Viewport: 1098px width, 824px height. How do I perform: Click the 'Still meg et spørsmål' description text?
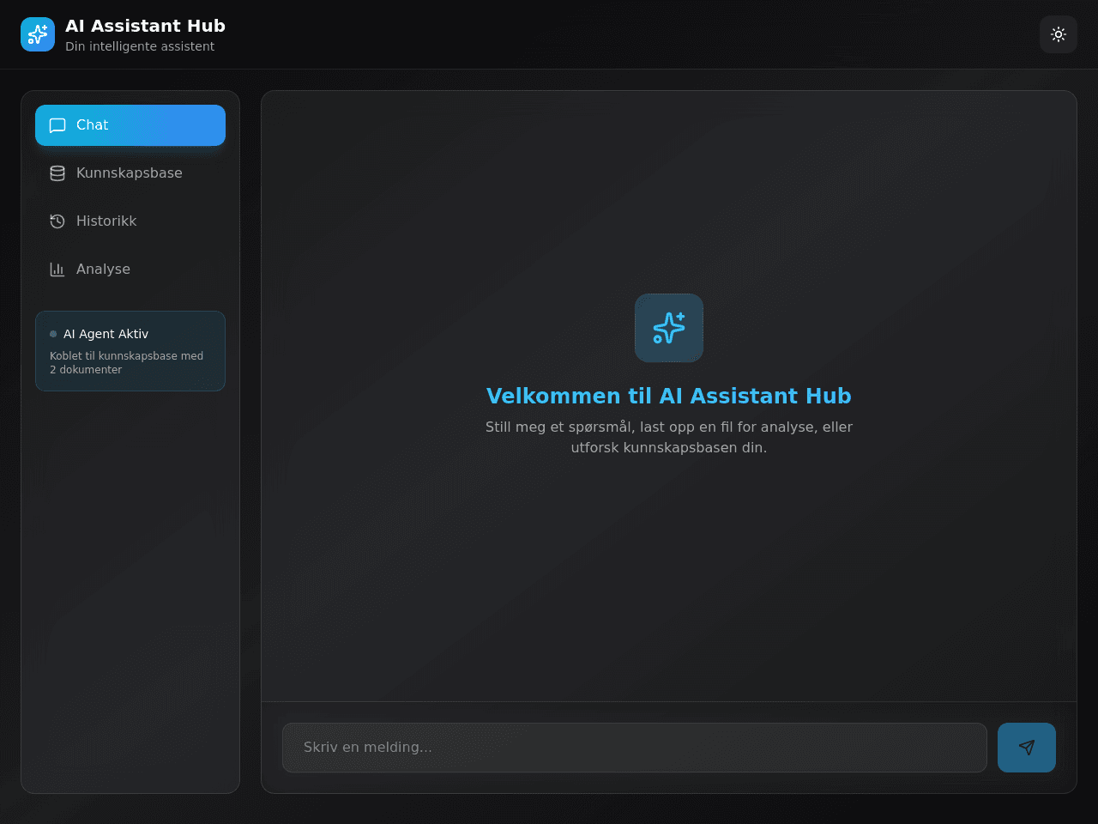tap(669, 437)
